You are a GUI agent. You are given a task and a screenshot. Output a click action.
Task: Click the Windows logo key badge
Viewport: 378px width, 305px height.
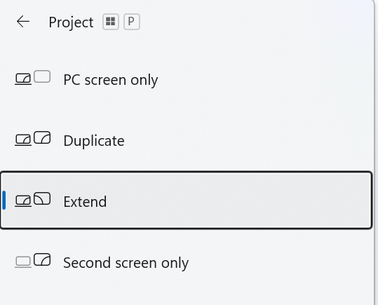pos(111,22)
